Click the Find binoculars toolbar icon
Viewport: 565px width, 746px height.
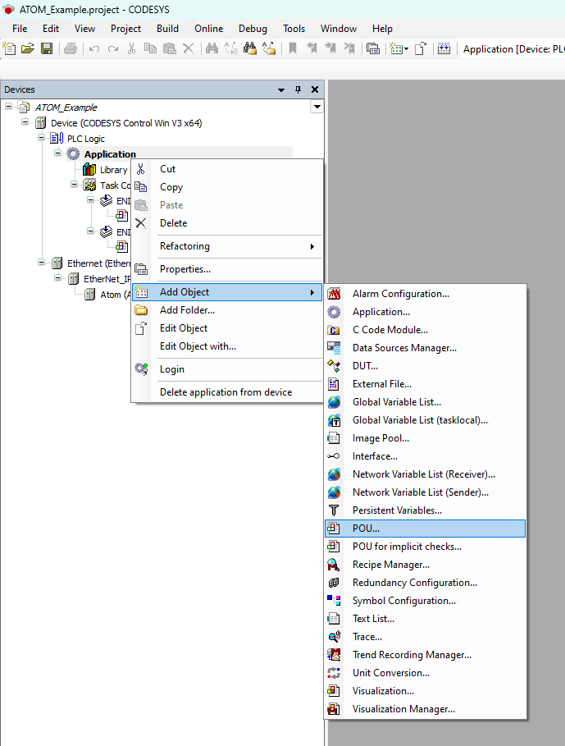point(212,48)
